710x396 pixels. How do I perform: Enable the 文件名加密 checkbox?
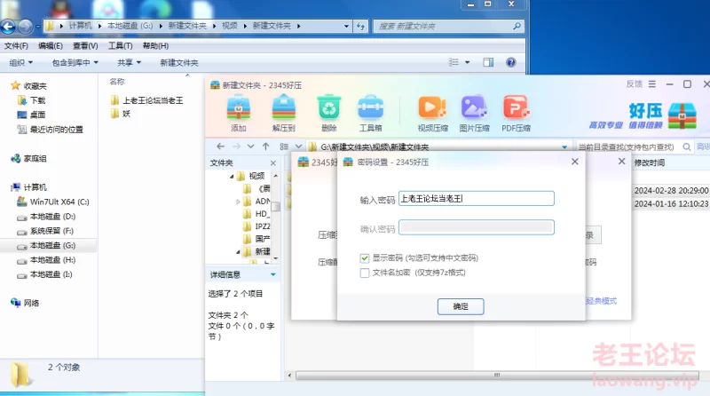pyautogui.click(x=365, y=273)
